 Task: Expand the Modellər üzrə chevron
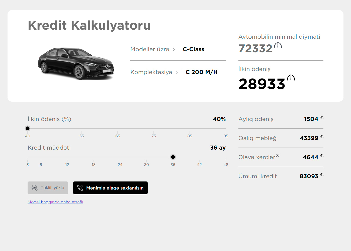(174, 49)
